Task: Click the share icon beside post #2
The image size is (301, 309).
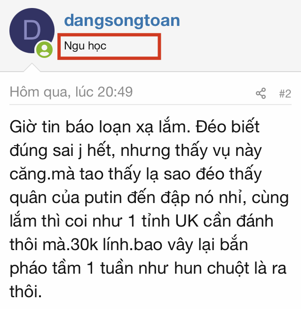Action: pyautogui.click(x=261, y=93)
